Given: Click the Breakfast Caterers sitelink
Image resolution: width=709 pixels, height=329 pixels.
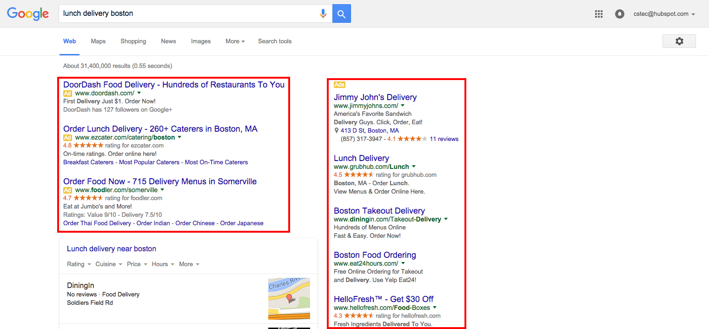Looking at the screenshot, I should pyautogui.click(x=88, y=162).
